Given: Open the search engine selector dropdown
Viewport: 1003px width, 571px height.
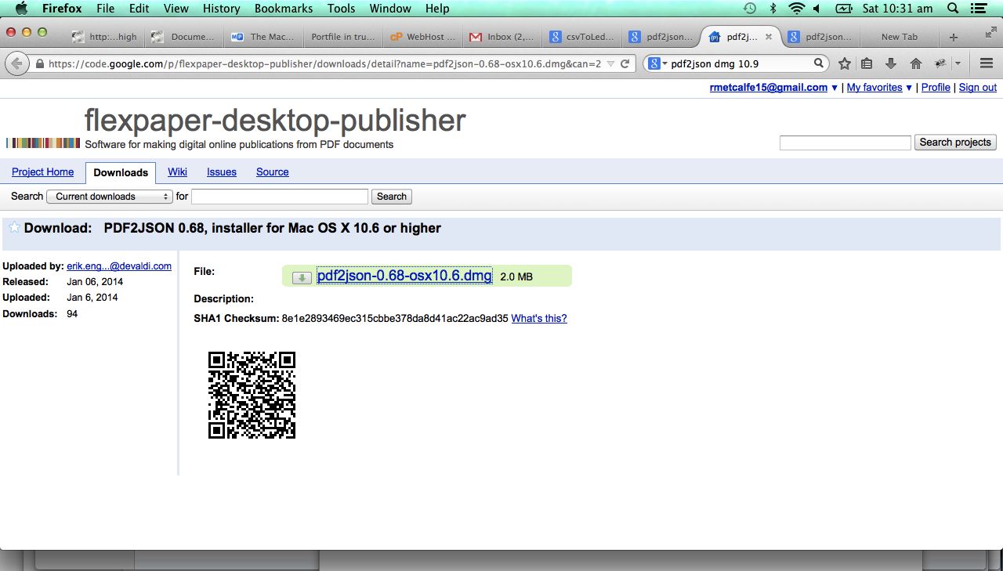Looking at the screenshot, I should 658,63.
